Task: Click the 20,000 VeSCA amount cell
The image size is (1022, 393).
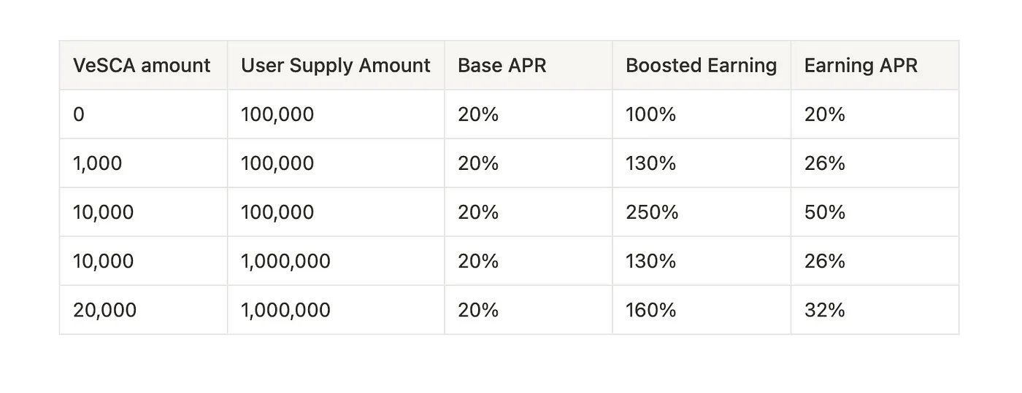Action: click(104, 310)
